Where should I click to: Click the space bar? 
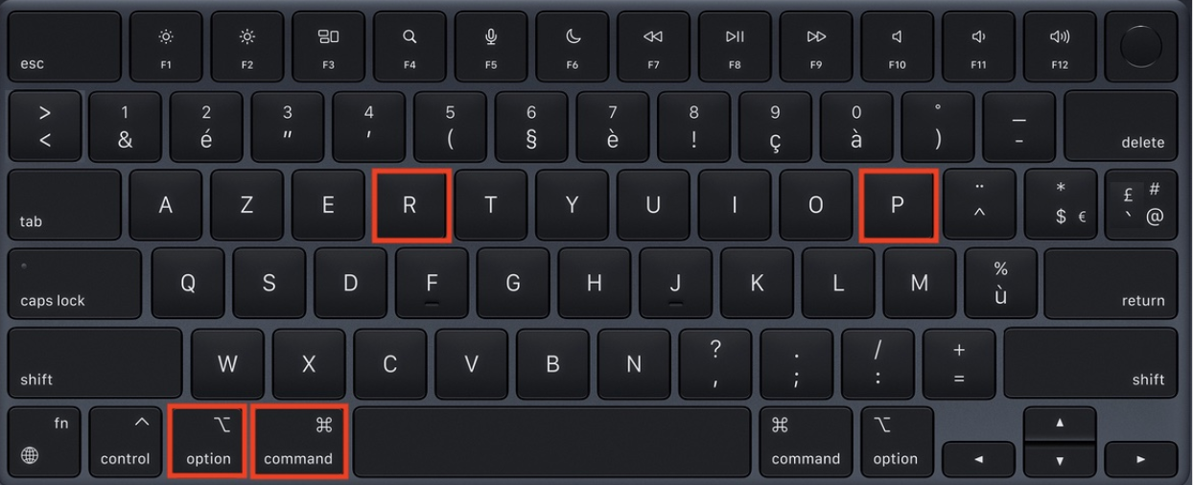click(x=552, y=441)
